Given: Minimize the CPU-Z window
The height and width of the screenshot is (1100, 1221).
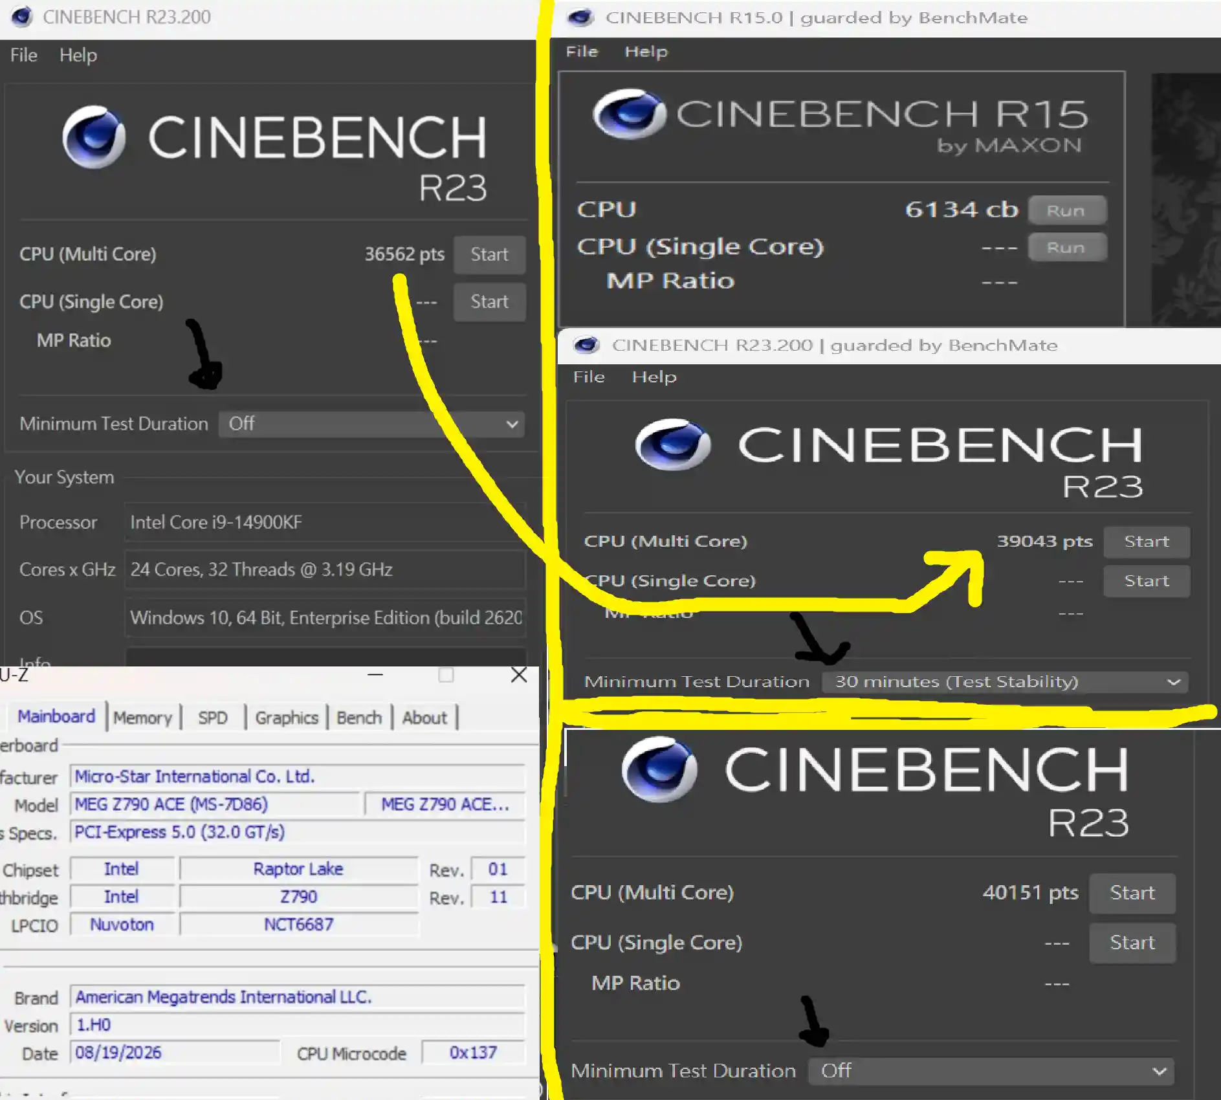Looking at the screenshot, I should (375, 675).
